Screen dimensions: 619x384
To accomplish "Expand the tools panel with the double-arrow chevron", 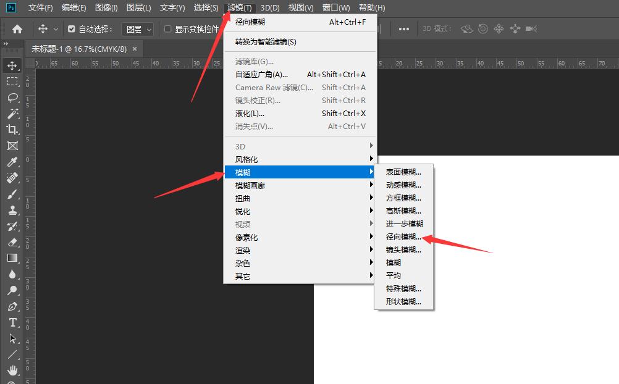I will click(7, 44).
